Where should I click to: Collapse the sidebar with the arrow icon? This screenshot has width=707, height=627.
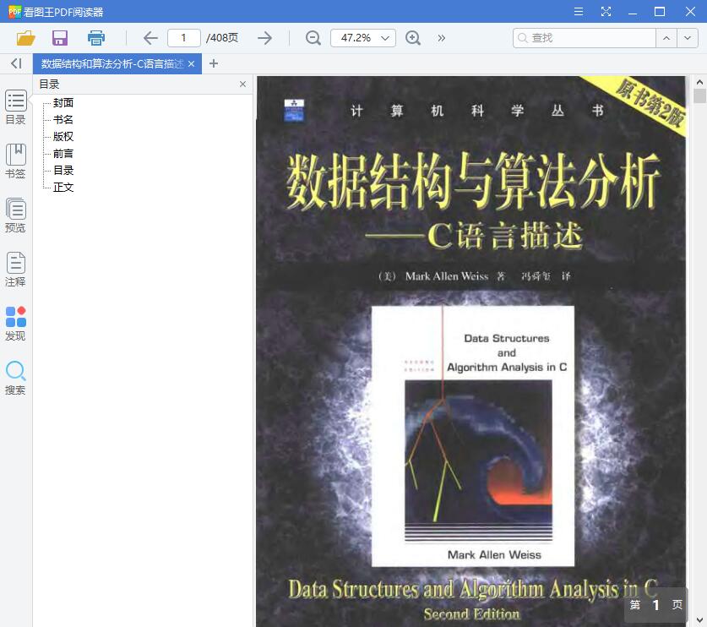click(x=16, y=63)
